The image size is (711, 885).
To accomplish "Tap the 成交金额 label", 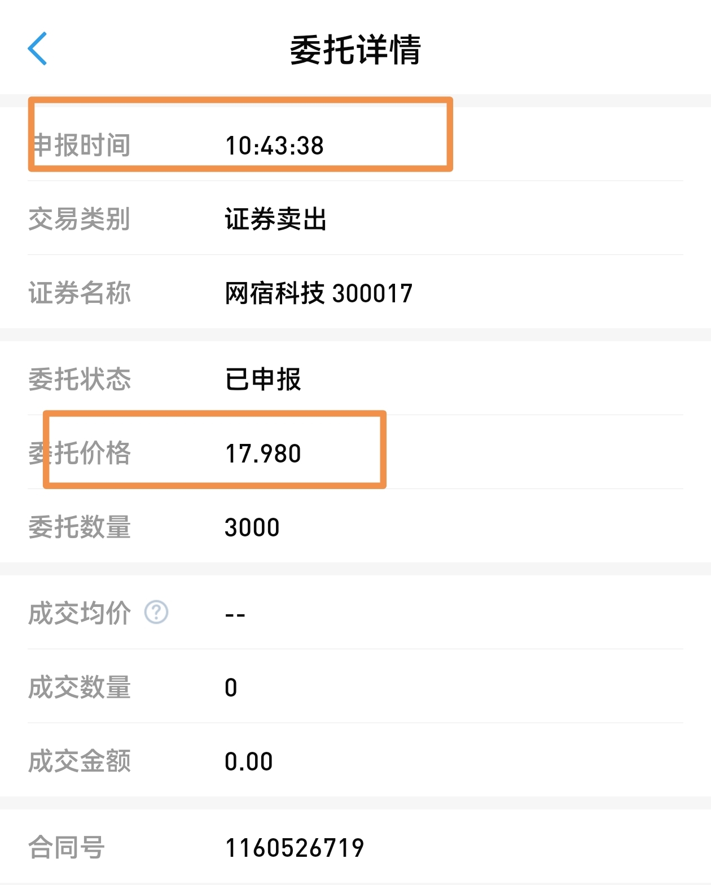I will click(x=80, y=761).
